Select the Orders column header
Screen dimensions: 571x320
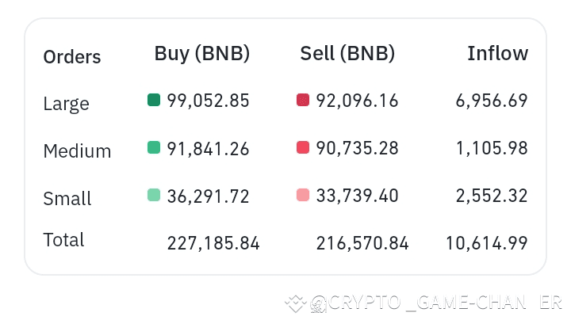(x=72, y=57)
